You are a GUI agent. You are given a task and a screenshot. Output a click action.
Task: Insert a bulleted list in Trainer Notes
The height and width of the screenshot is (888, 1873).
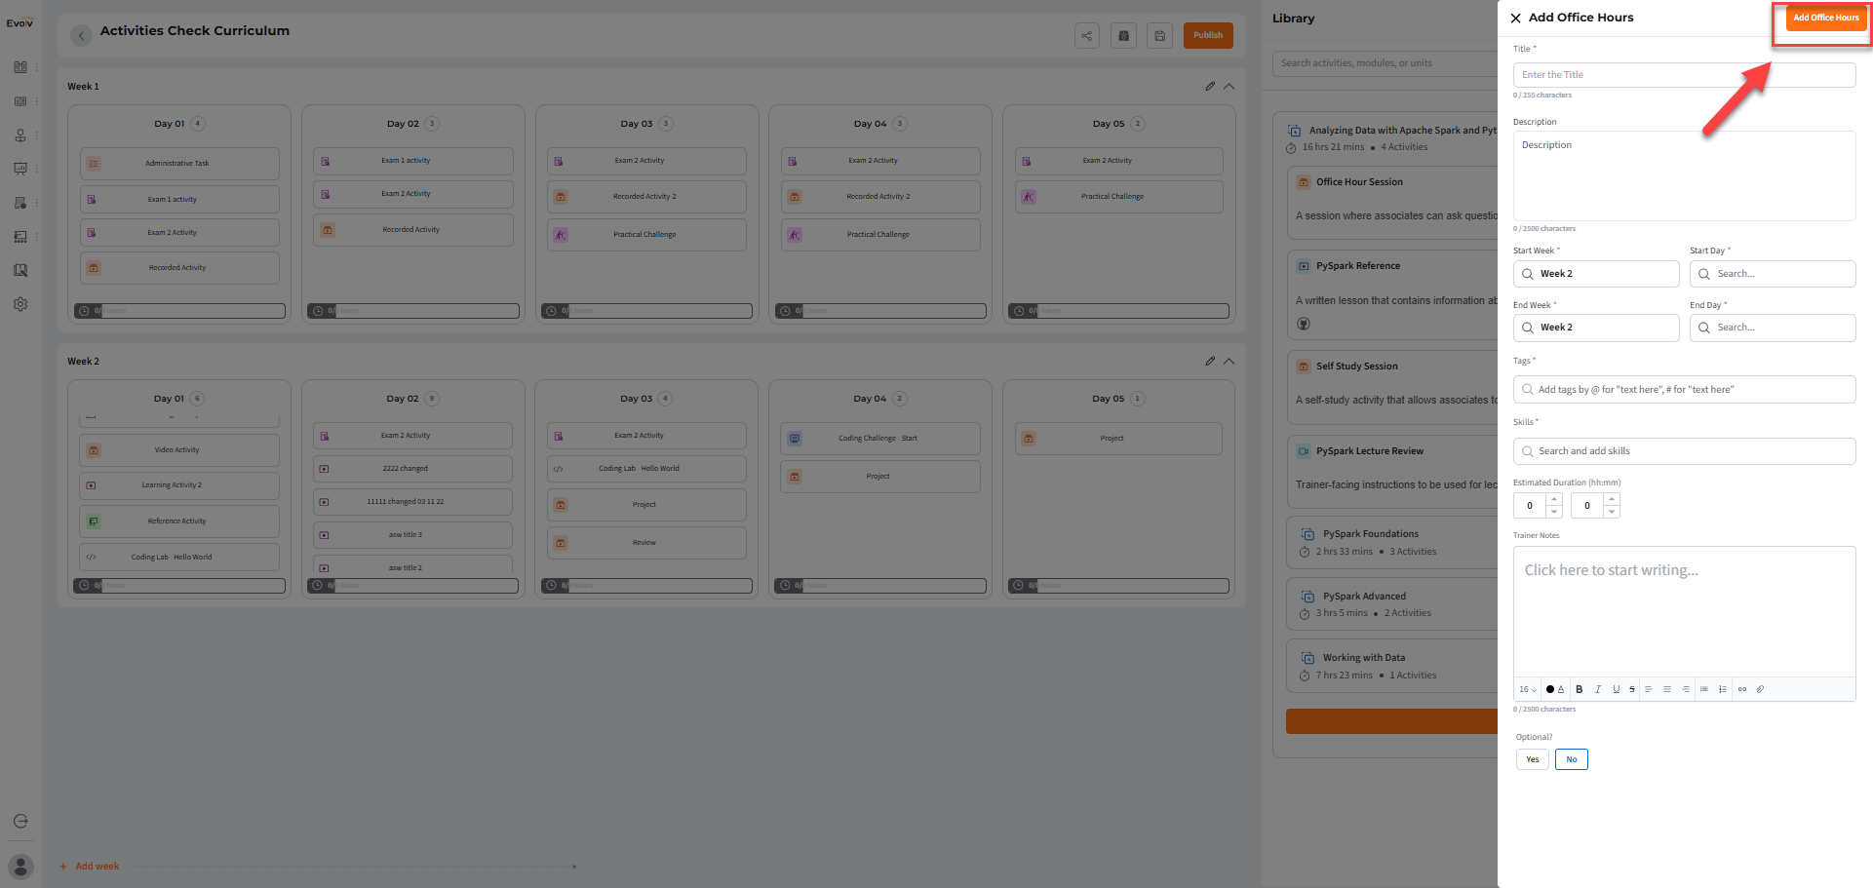tap(1704, 689)
